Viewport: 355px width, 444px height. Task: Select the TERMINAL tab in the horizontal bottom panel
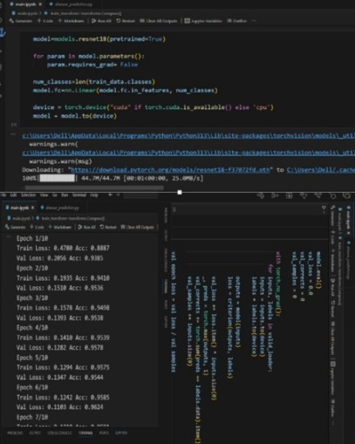pyautogui.click(x=85, y=433)
